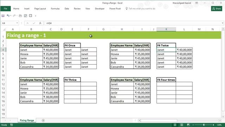Switch to the Page Layout tab

tap(40, 8)
